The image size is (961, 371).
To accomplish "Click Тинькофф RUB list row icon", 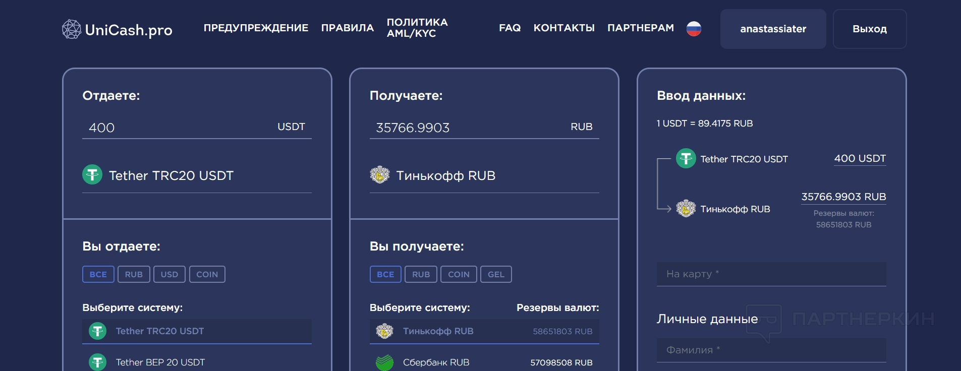I will [384, 331].
